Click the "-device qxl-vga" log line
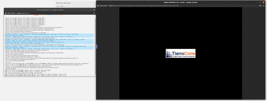 click(x=47, y=64)
